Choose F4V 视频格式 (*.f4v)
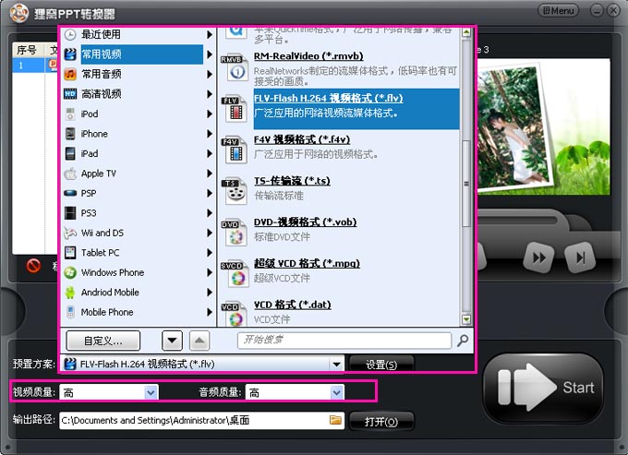This screenshot has height=455, width=628. pyautogui.click(x=302, y=139)
